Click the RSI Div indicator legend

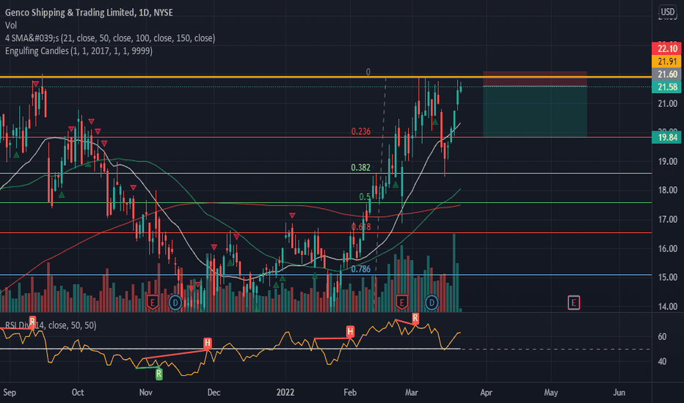(51, 325)
